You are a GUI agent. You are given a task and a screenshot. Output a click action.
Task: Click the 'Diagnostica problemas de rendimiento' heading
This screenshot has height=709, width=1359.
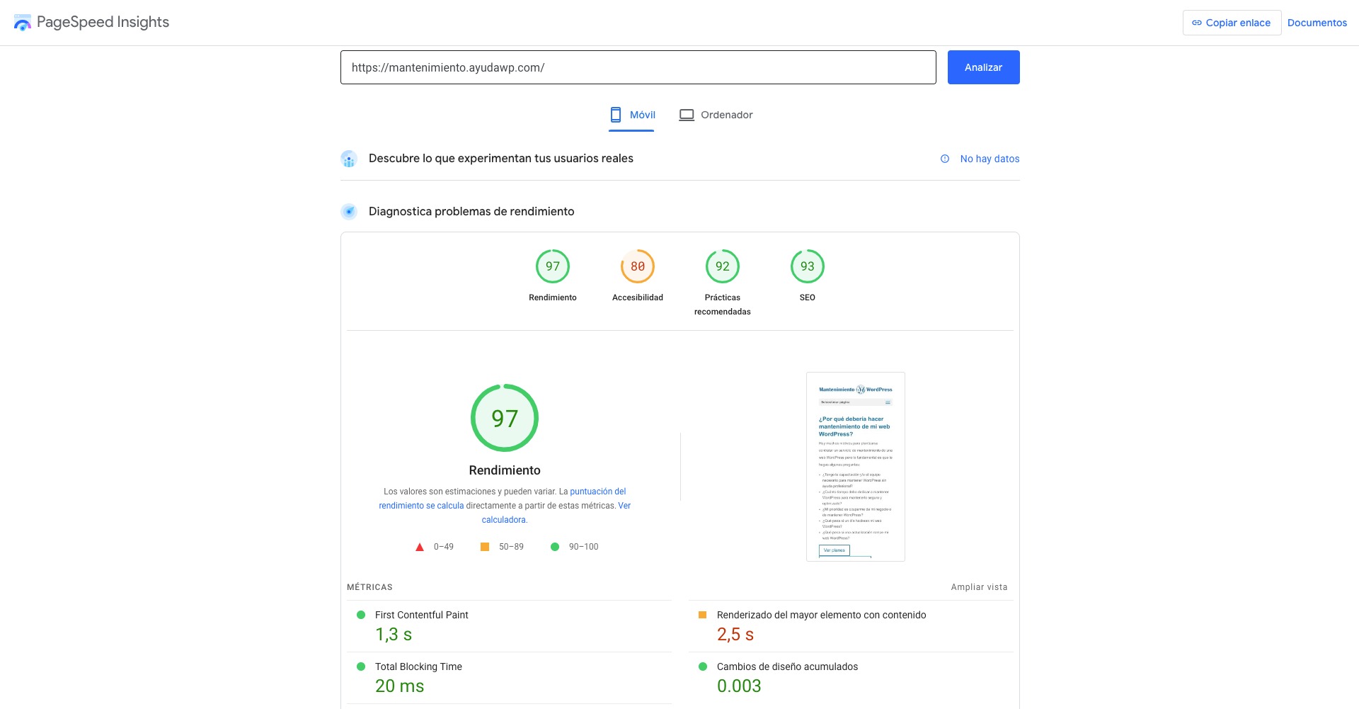(471, 211)
